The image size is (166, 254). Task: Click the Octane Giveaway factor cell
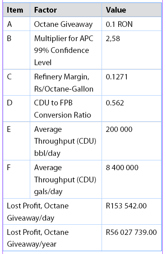66,24
